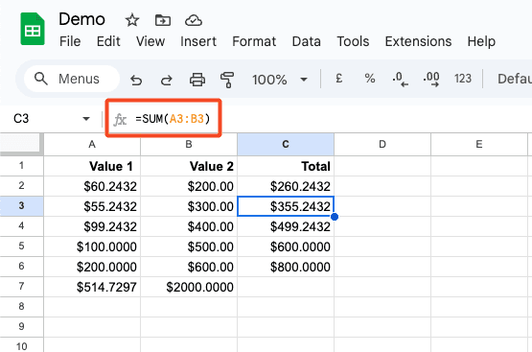The height and width of the screenshot is (352, 532).
Task: Select row 7 header
Action: point(22,287)
